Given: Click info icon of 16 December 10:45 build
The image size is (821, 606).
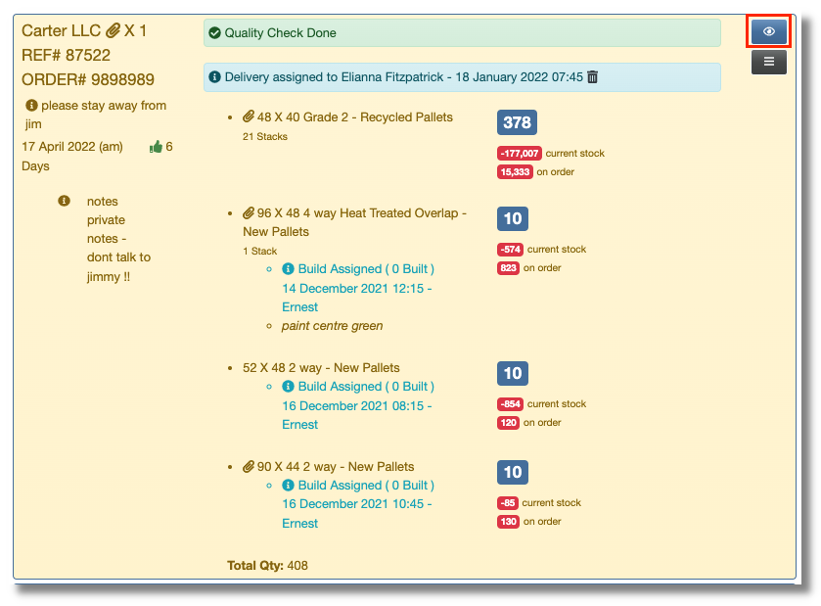Looking at the screenshot, I should (x=288, y=485).
